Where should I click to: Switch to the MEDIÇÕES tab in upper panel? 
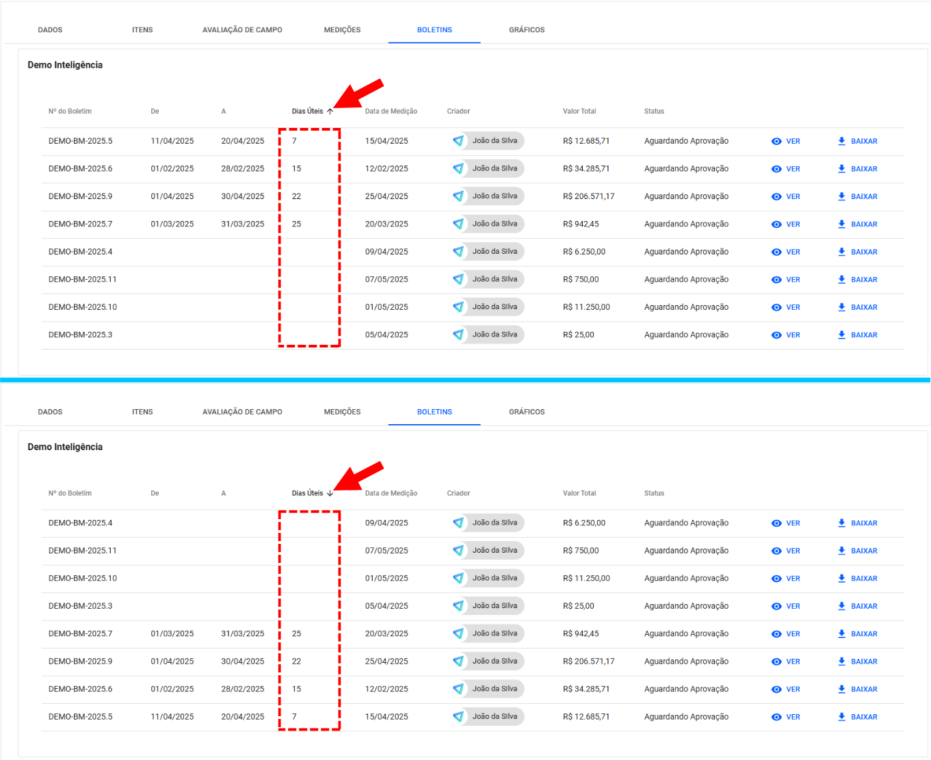point(342,30)
